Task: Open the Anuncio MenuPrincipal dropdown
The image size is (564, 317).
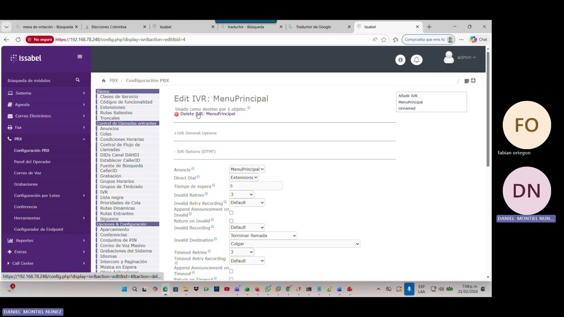Action: 247,169
